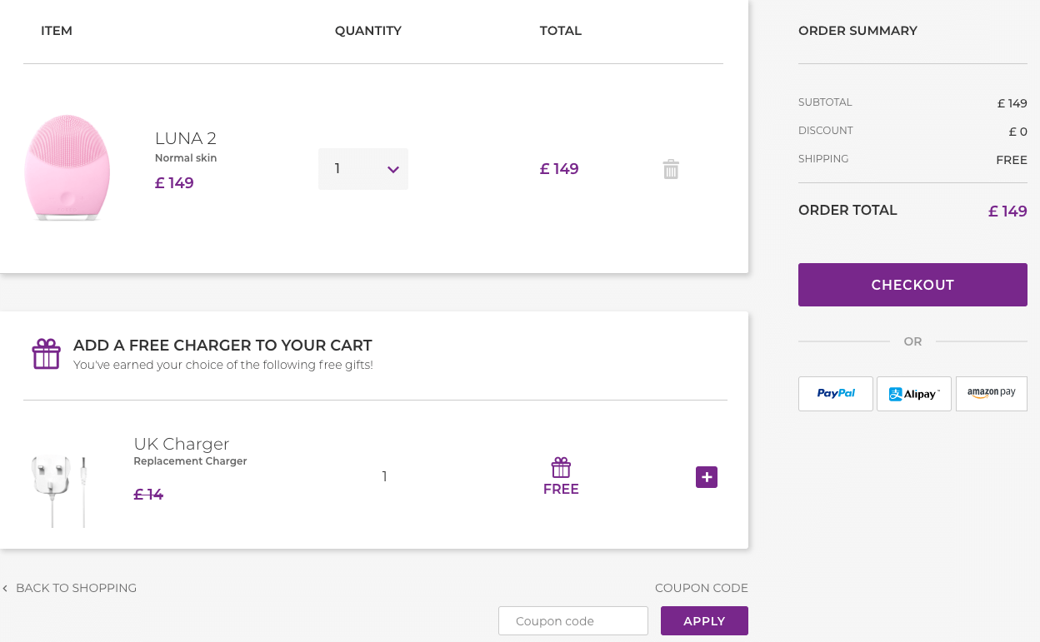
Task: Pay with Amazon Pay
Action: click(992, 394)
